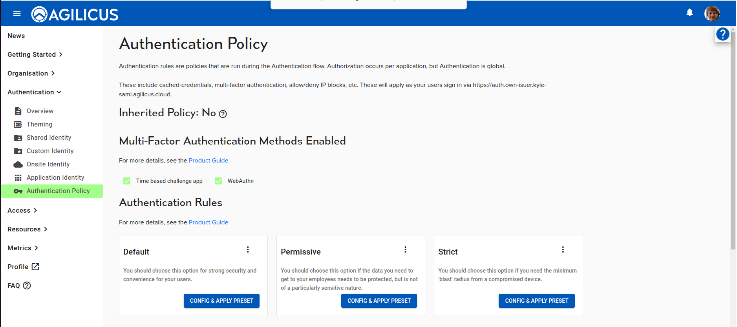Screen dimensions: 737x327
Task: Open the Theming sidebar icon
Action: [18, 124]
